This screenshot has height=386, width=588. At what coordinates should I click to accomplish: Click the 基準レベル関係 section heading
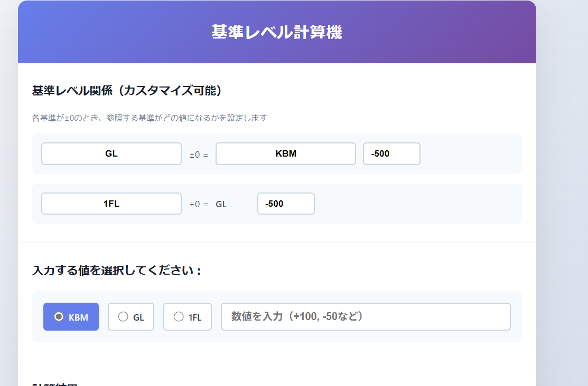[x=127, y=91]
